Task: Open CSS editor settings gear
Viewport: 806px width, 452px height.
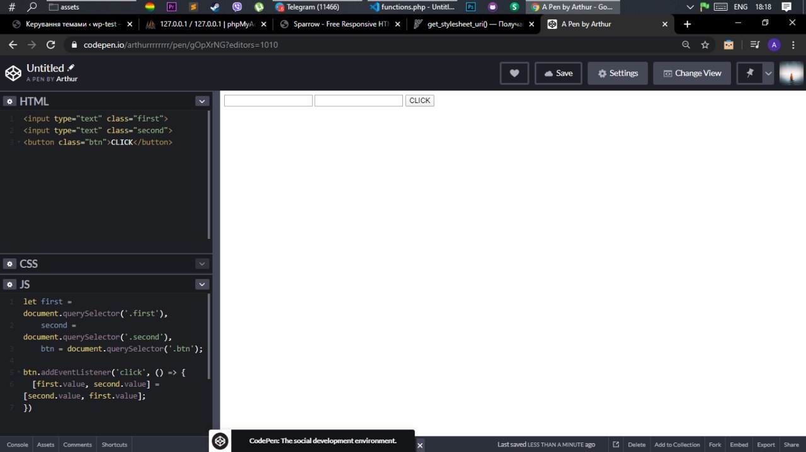Action: point(9,263)
